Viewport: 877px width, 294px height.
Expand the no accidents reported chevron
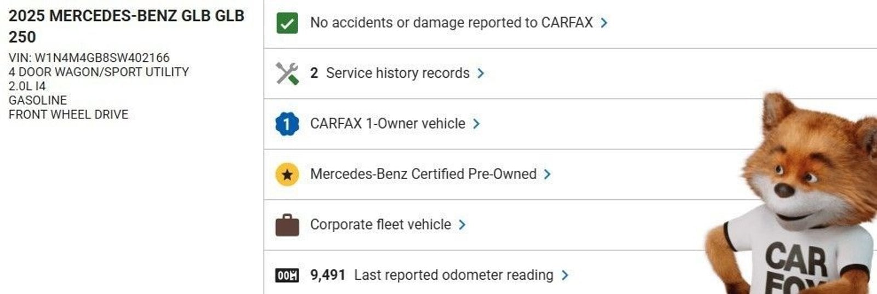click(604, 23)
